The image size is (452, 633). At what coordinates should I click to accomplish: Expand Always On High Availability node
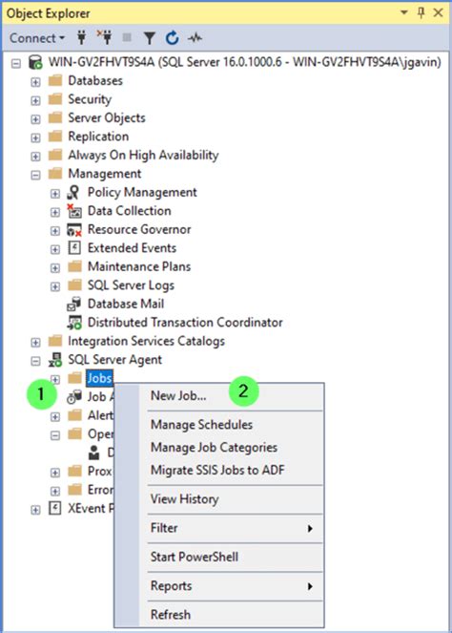[x=35, y=156]
